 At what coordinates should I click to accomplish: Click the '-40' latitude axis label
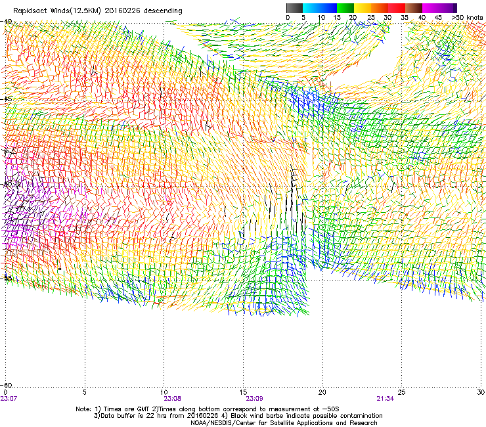[x=7, y=22]
